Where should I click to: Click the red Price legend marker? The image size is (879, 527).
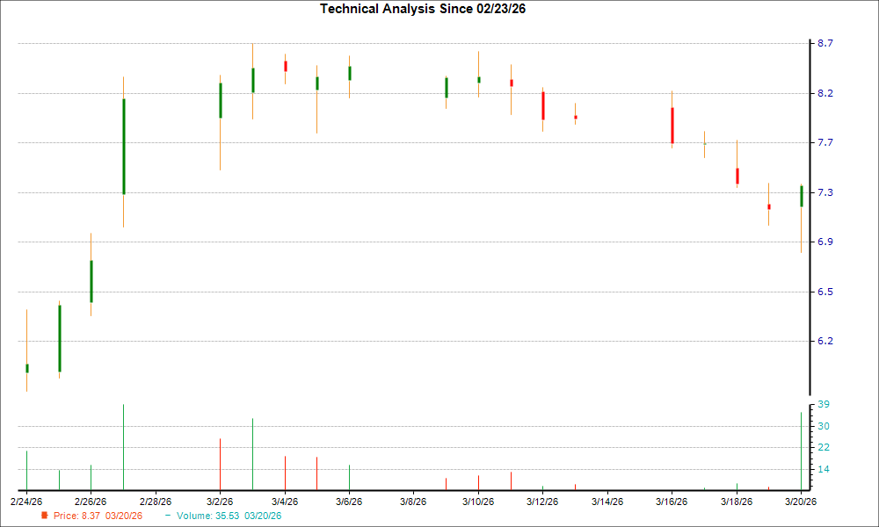[45, 516]
